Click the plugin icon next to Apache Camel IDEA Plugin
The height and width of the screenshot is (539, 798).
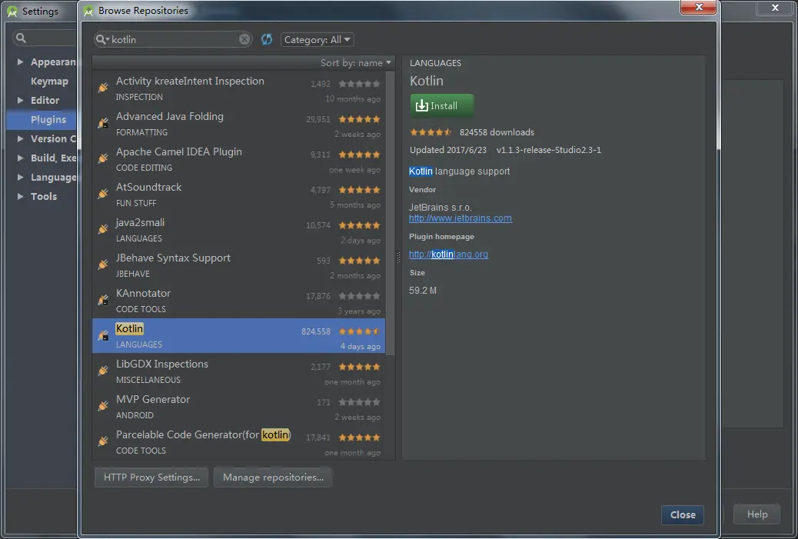coord(103,158)
